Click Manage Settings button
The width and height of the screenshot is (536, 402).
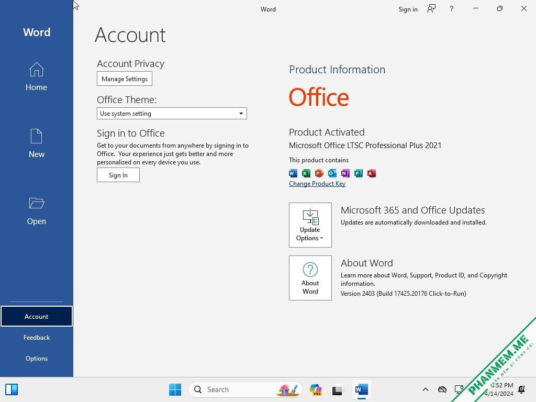[x=125, y=79]
